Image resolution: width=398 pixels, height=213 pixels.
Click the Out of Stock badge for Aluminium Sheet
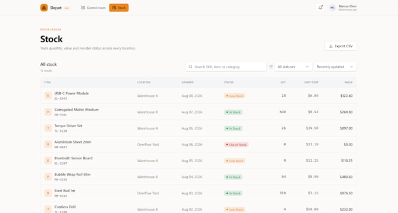[236, 145]
